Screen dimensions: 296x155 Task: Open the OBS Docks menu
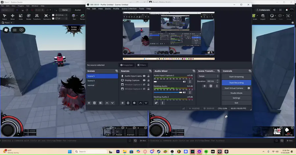(x=108, y=9)
